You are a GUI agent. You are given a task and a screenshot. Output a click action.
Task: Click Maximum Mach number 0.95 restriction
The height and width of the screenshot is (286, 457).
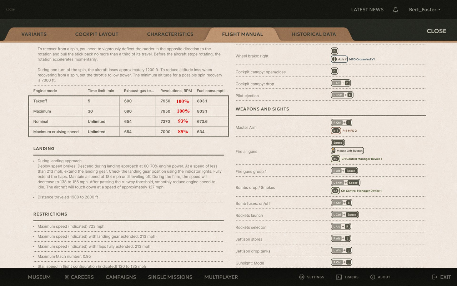[64, 256]
